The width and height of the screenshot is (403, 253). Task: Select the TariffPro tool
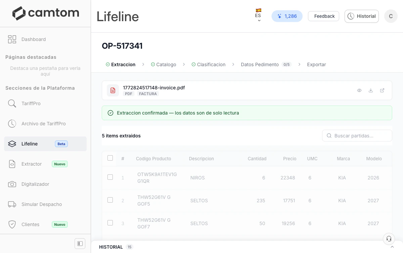31,103
